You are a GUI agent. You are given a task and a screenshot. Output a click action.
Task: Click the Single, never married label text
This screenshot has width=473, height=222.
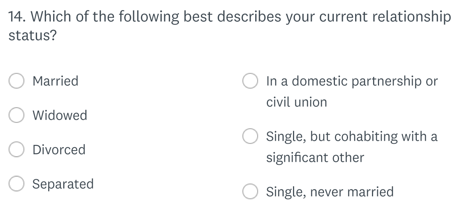coord(330,192)
